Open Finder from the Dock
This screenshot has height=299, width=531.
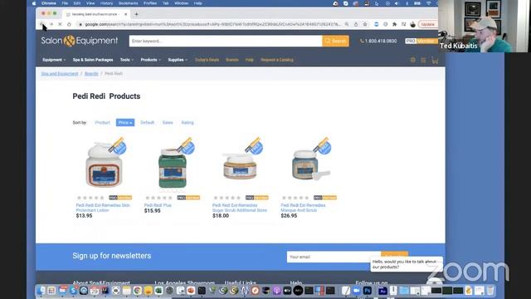tap(41, 291)
